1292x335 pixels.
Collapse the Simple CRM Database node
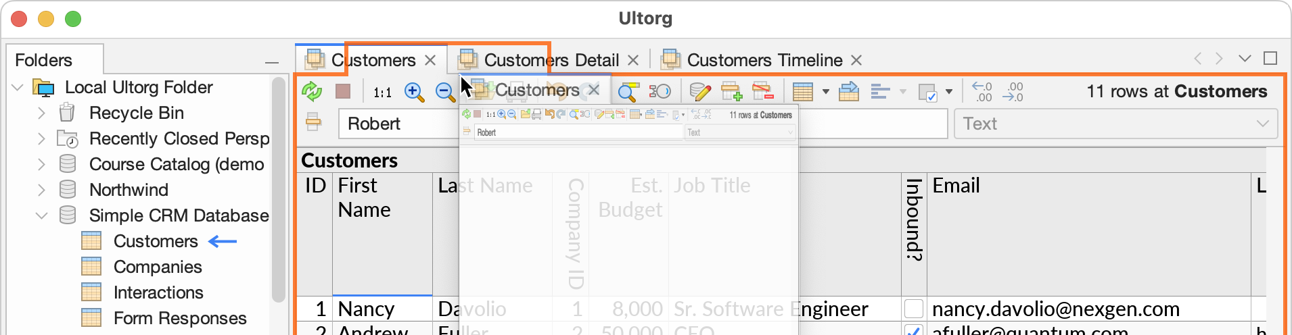41,215
